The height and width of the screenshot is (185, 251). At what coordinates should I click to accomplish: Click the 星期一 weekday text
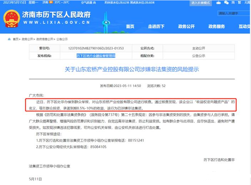coord(34,3)
